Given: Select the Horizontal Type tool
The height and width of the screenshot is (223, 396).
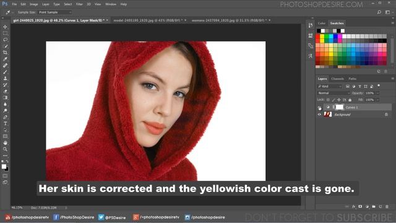Looking at the screenshot, I should tap(5, 123).
